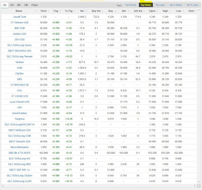Click the sort arrows beside Price column header
202x190 pixels.
(x=48, y=11)
